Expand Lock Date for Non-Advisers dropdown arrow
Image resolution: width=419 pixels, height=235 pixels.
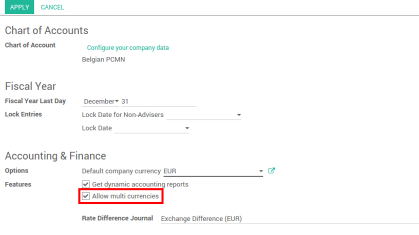239,115
